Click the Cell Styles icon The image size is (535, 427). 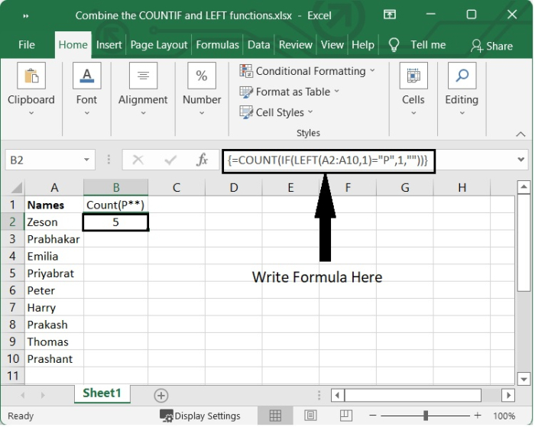[x=246, y=112]
